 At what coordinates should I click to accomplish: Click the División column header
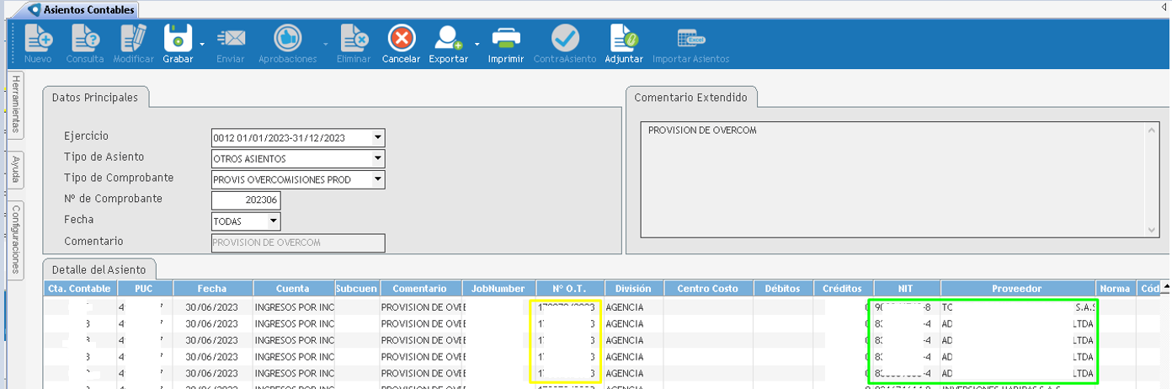point(633,289)
